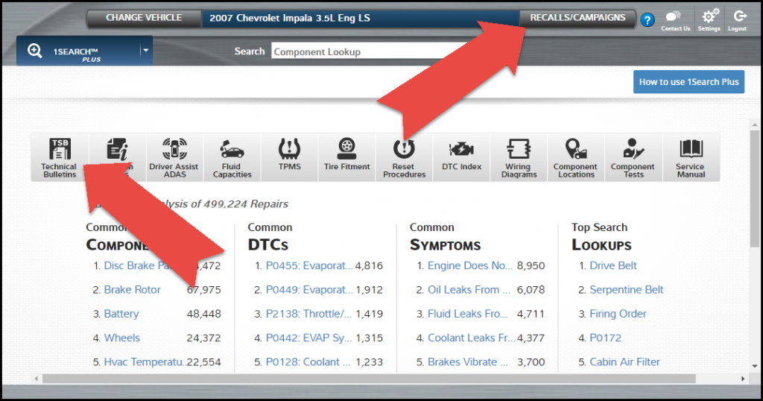Open Brake Rotor component link
This screenshot has width=763, height=401.
click(x=133, y=289)
